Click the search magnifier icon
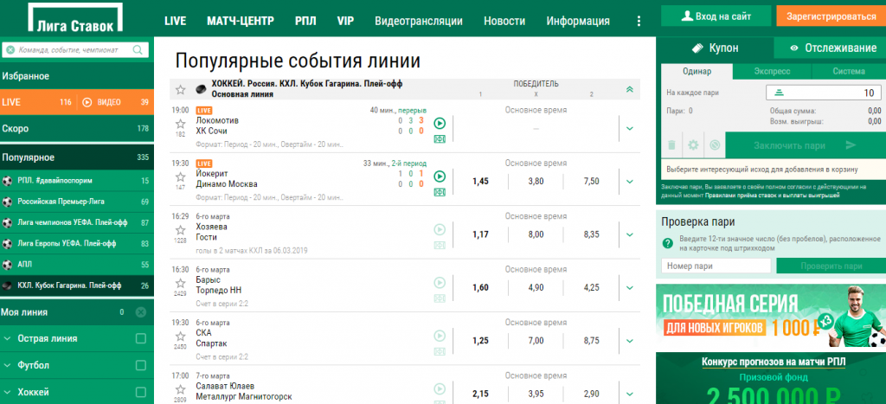The image size is (886, 404). point(138,50)
